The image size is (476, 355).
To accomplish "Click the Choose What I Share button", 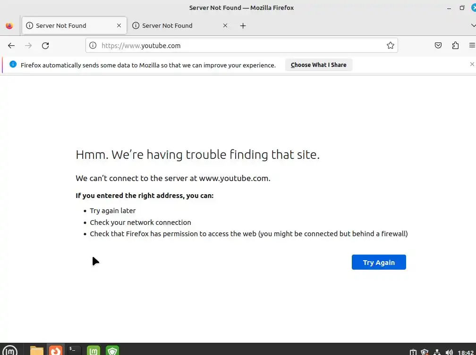I will point(318,65).
